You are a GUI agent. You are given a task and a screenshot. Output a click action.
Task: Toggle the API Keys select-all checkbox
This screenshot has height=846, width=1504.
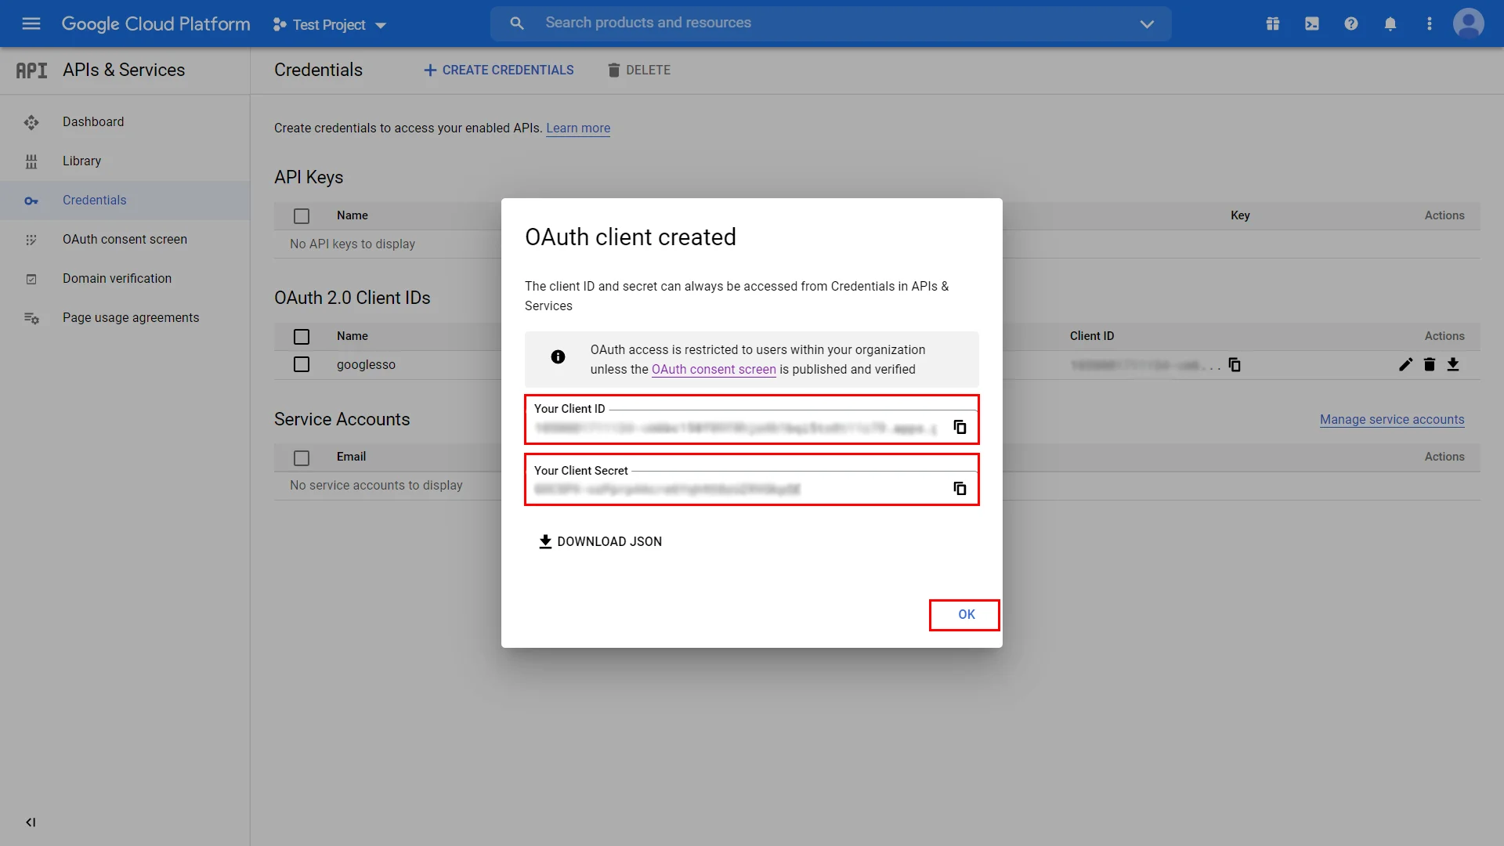click(302, 216)
